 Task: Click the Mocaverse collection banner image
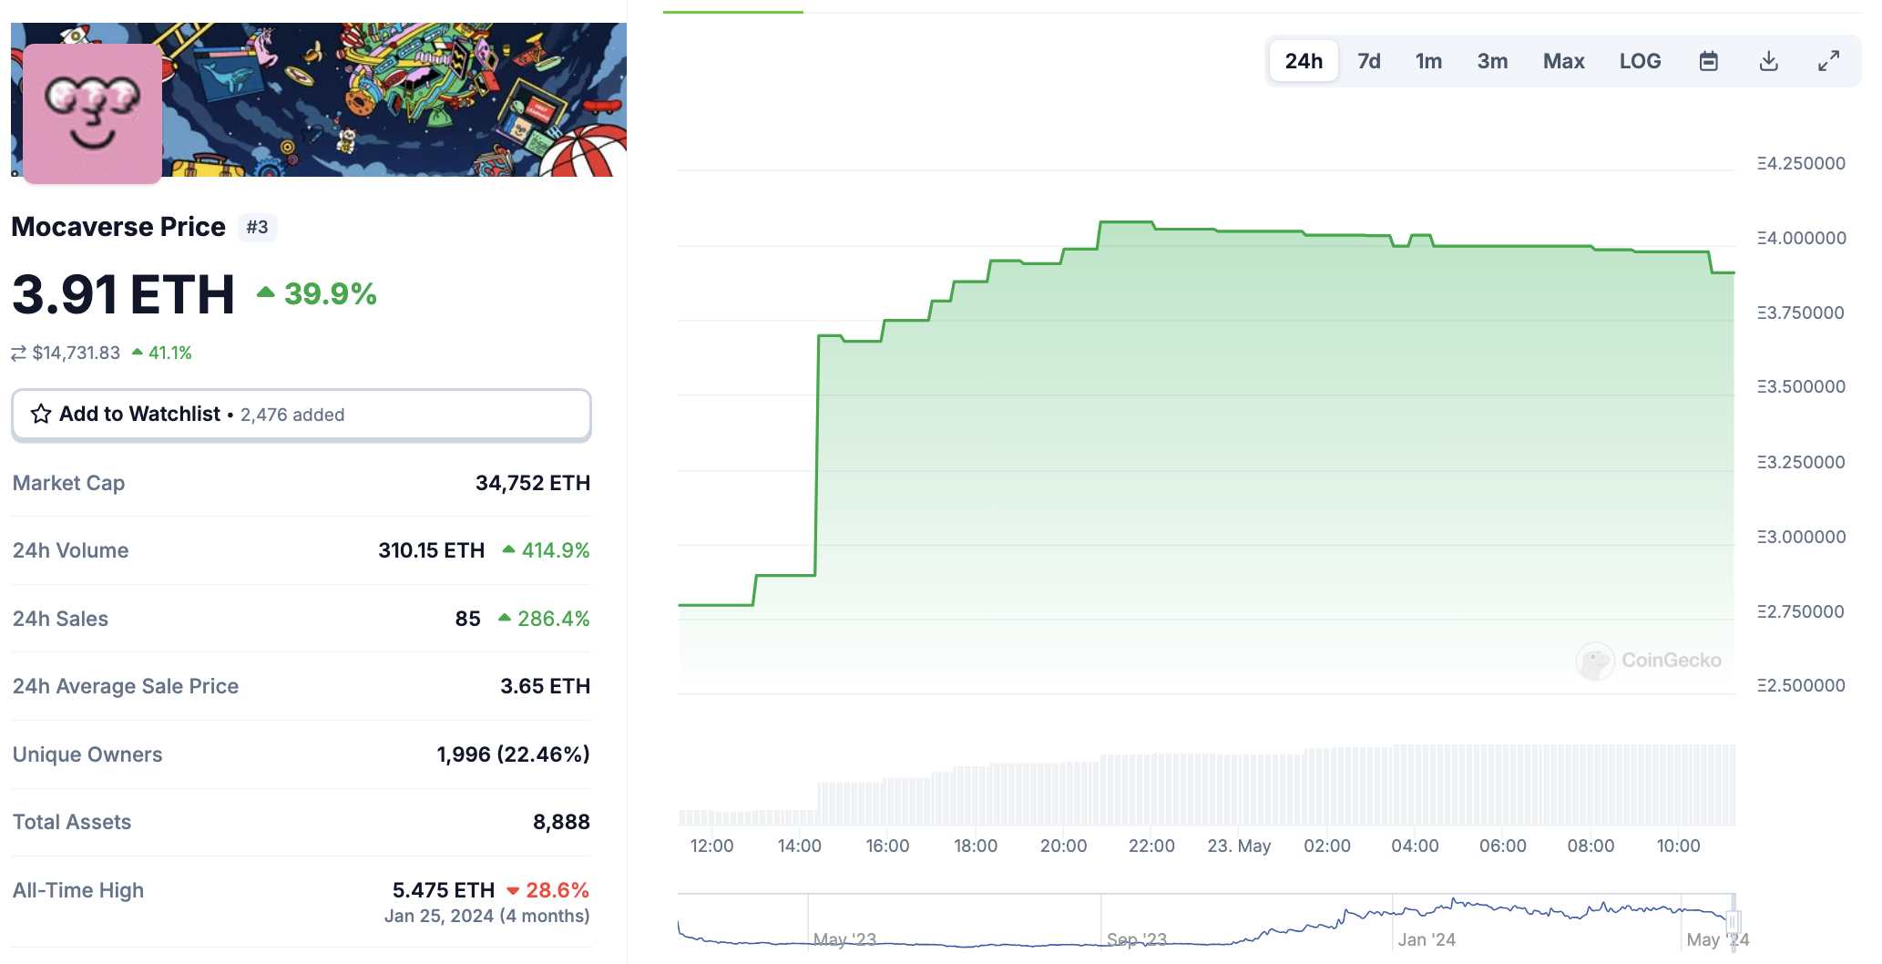tap(392, 100)
